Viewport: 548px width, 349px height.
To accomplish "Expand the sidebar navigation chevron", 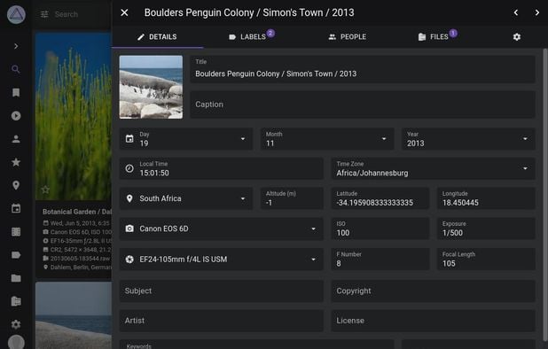I will click(x=16, y=46).
